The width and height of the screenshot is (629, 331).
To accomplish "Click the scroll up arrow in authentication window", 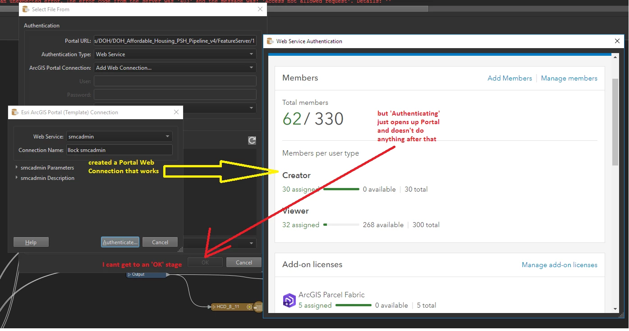I will click(615, 57).
